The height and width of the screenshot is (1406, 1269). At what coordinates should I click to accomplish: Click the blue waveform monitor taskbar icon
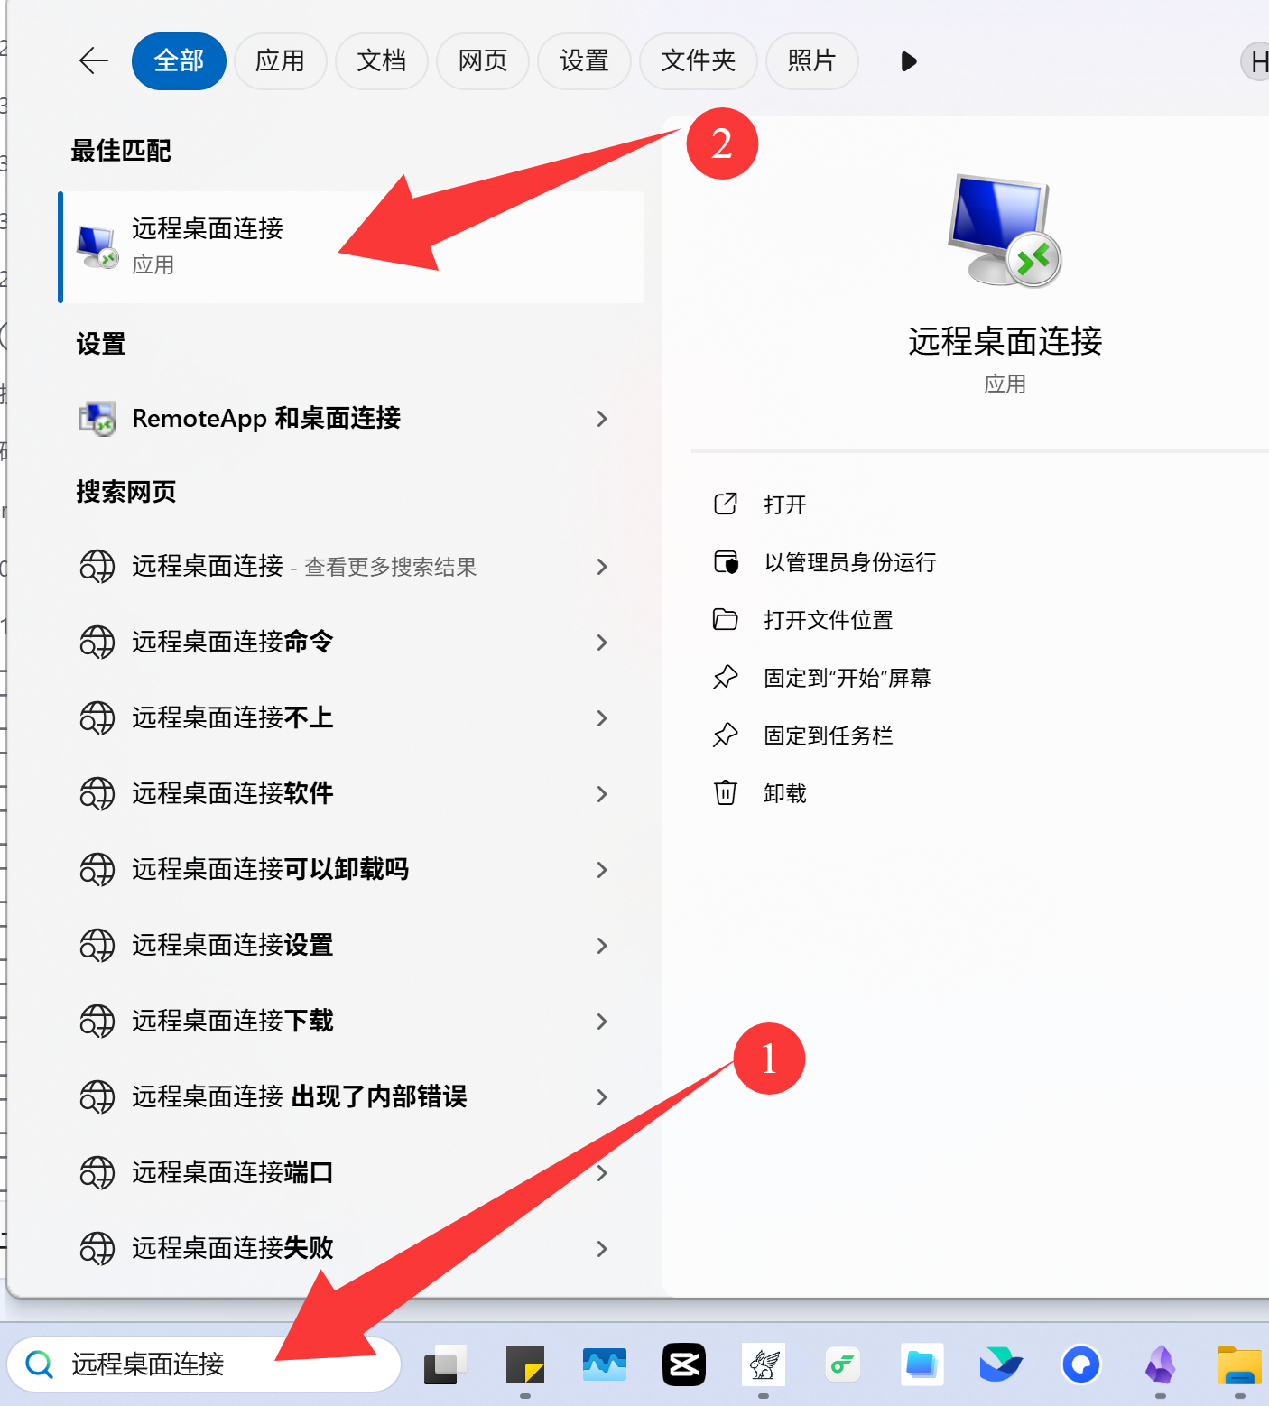[x=605, y=1364]
